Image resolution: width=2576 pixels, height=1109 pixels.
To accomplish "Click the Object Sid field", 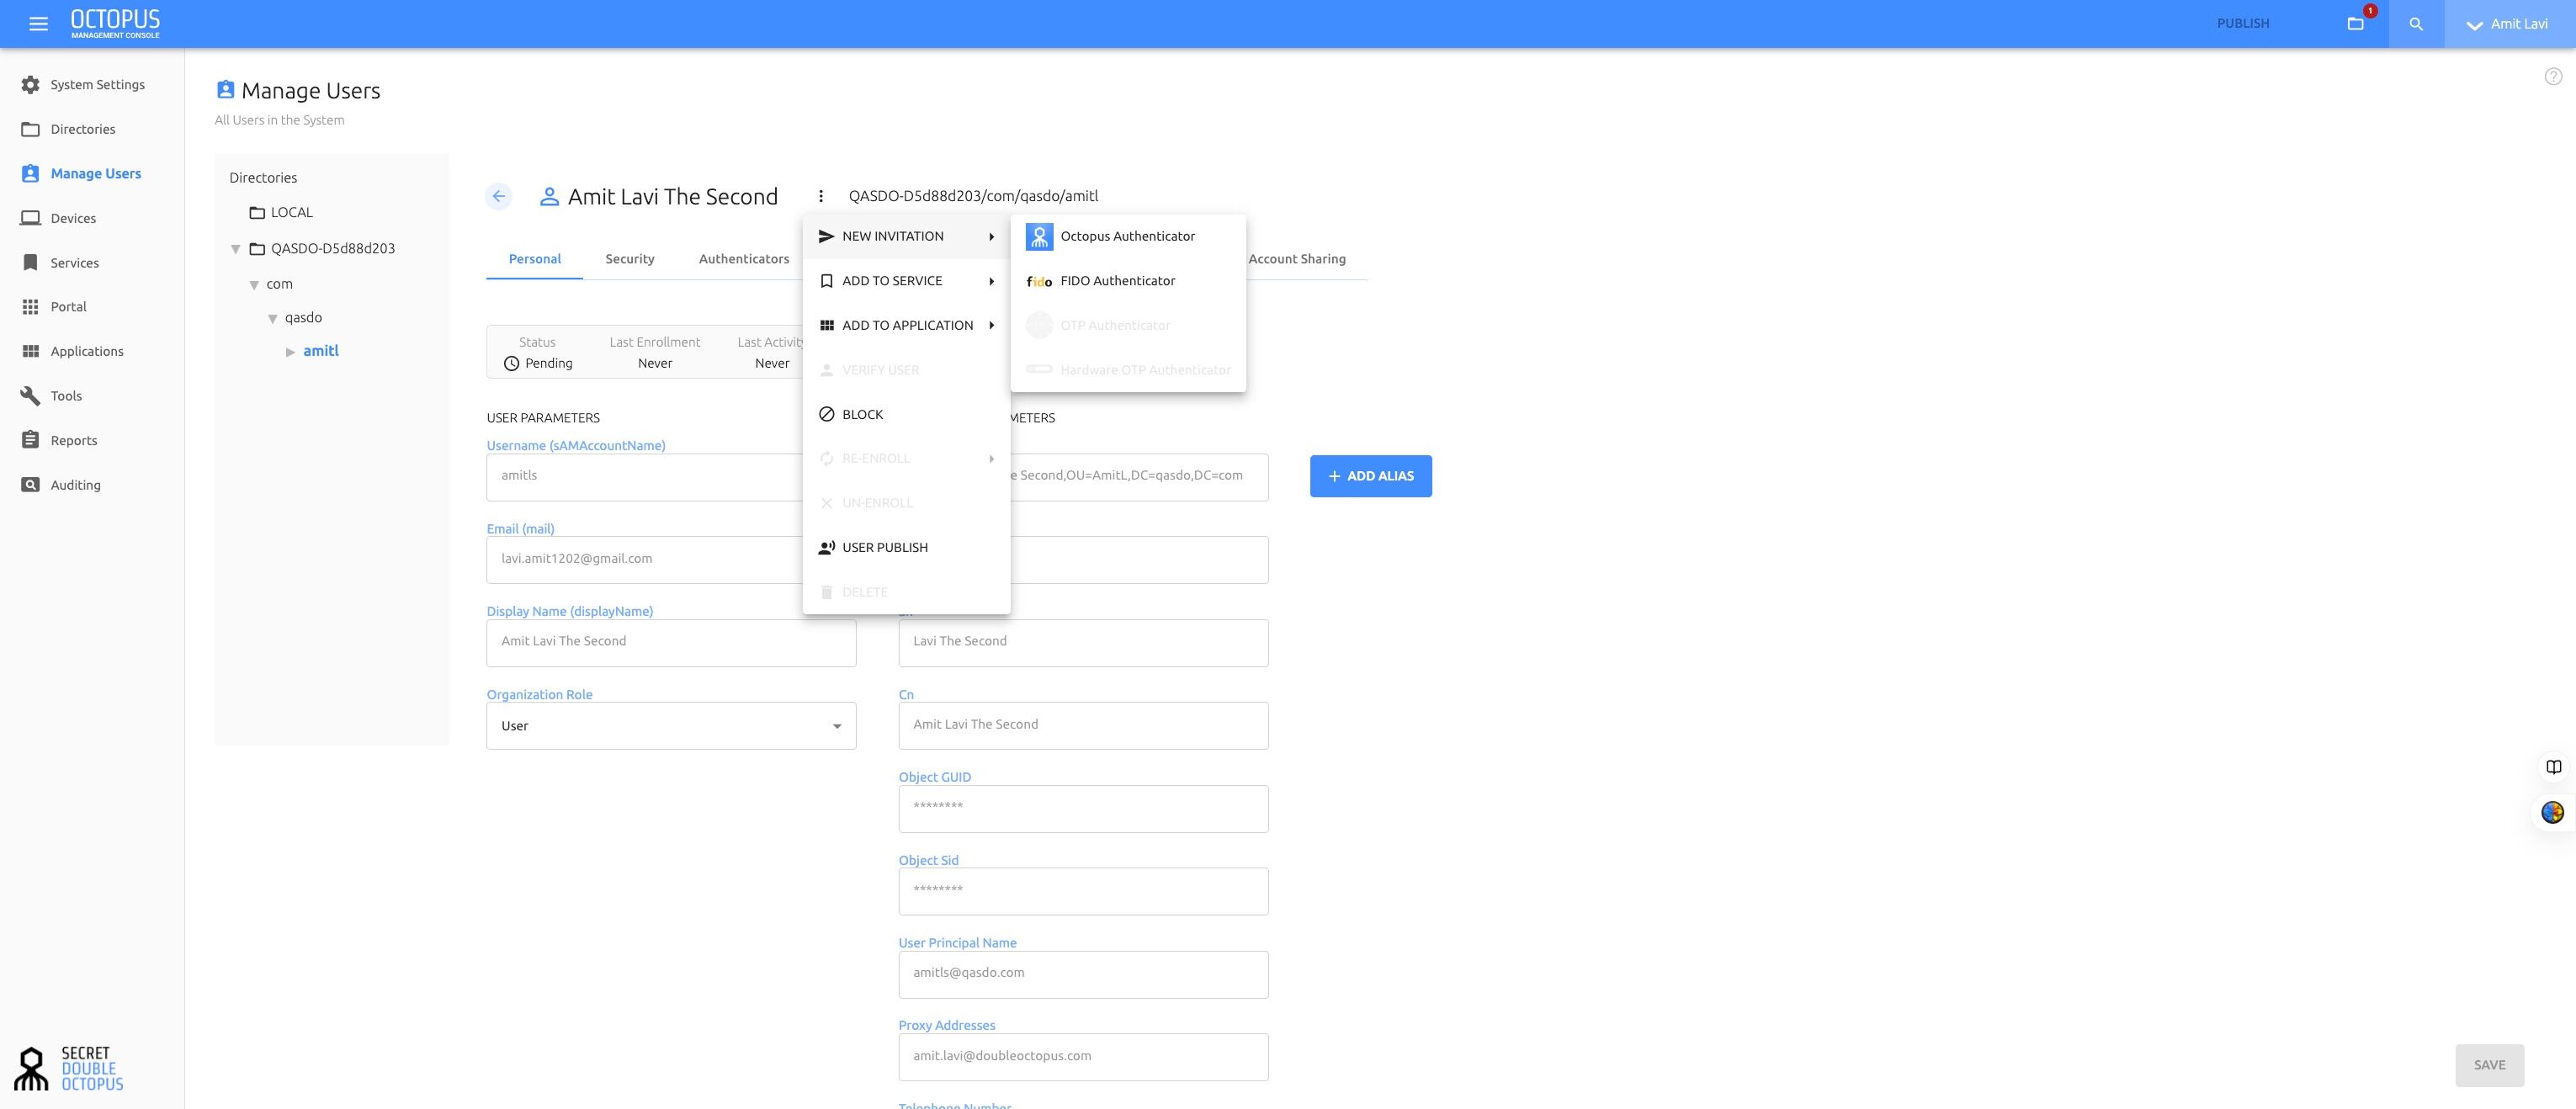I will pyautogui.click(x=1083, y=892).
